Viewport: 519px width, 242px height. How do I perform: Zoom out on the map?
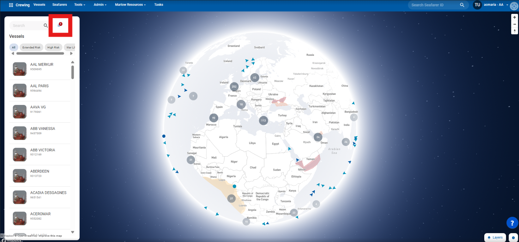point(515,24)
